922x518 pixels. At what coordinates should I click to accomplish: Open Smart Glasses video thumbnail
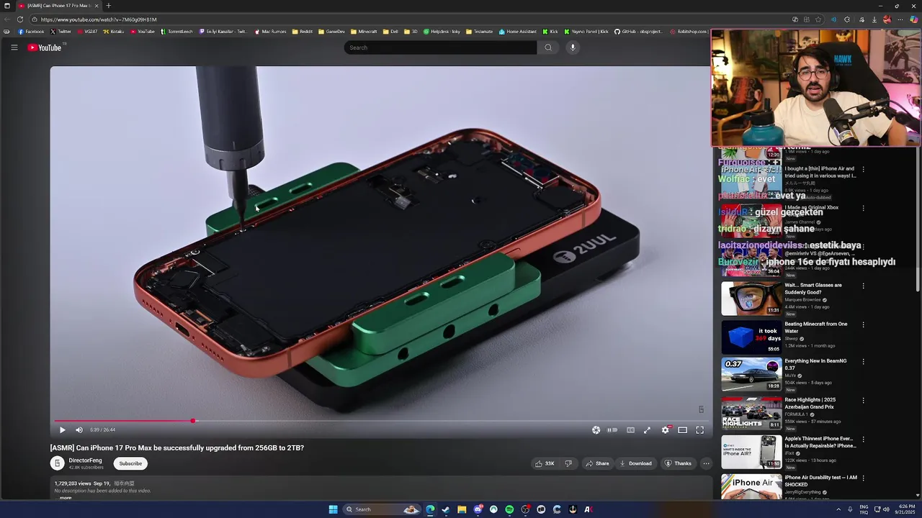(751, 299)
